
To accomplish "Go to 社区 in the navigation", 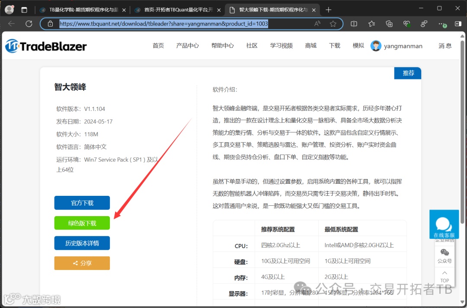I will 252,46.
